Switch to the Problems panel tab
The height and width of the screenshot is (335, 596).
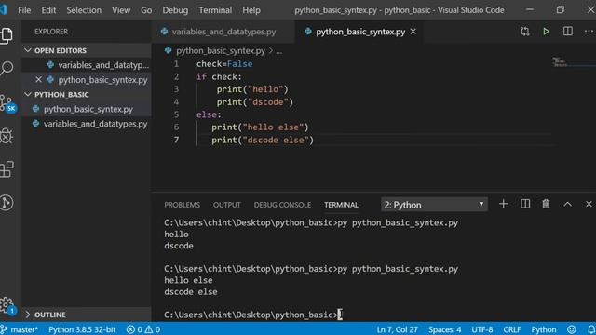pyautogui.click(x=183, y=205)
